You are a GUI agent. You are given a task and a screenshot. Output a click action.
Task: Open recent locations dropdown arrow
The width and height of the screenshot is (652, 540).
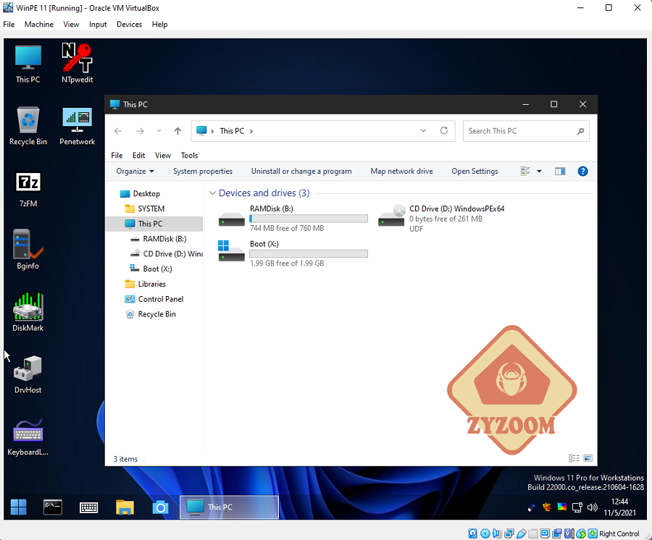[159, 131]
